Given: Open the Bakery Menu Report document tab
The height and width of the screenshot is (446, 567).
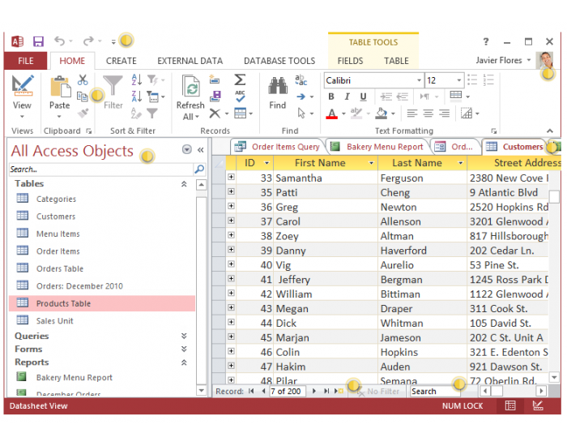Looking at the screenshot, I should 378,147.
